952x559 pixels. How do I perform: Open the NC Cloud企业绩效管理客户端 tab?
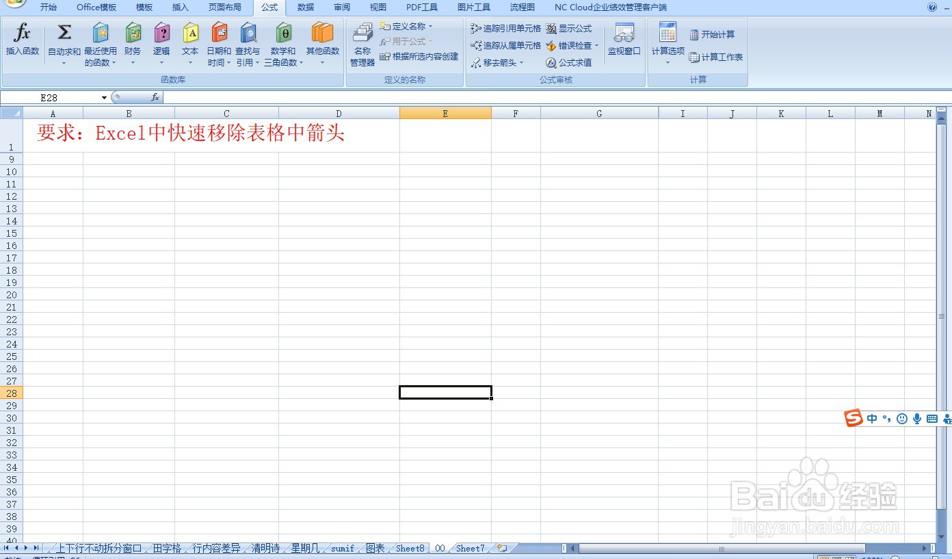coord(611,8)
